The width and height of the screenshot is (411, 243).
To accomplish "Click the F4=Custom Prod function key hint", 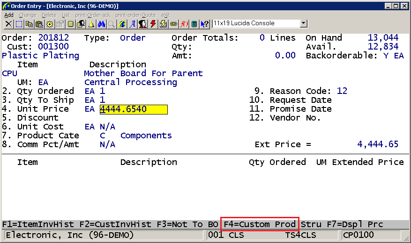I will click(x=260, y=224).
